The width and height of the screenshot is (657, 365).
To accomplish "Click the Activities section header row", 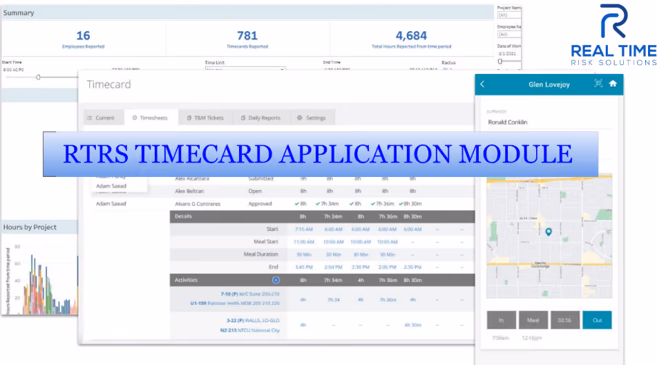I will (x=322, y=280).
